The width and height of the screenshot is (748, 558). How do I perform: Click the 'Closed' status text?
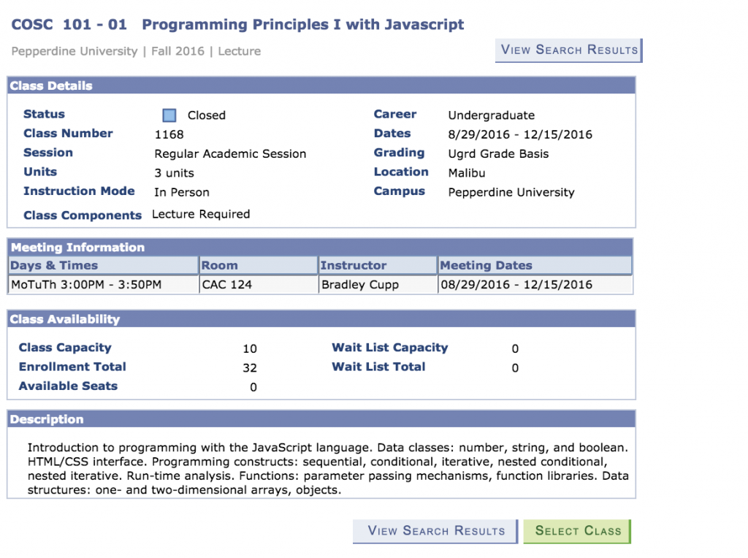pyautogui.click(x=207, y=115)
